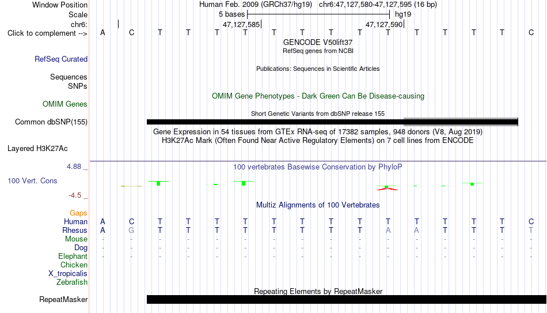
Task: Open 'Multiz Alignments of 100 Vertebrates' title
Action: 318,205
